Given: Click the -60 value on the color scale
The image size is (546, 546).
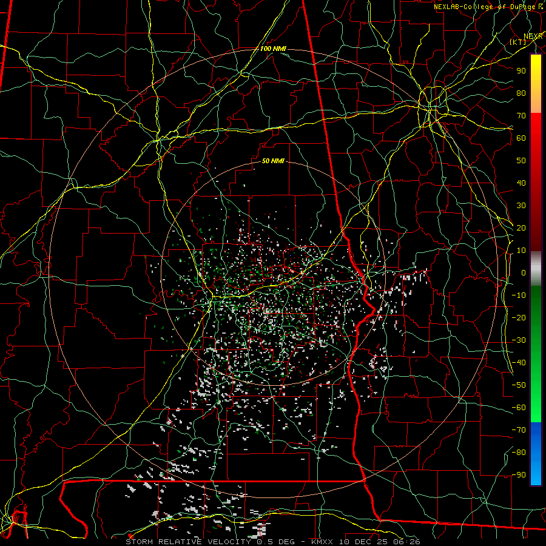Looking at the screenshot, I should (x=519, y=408).
